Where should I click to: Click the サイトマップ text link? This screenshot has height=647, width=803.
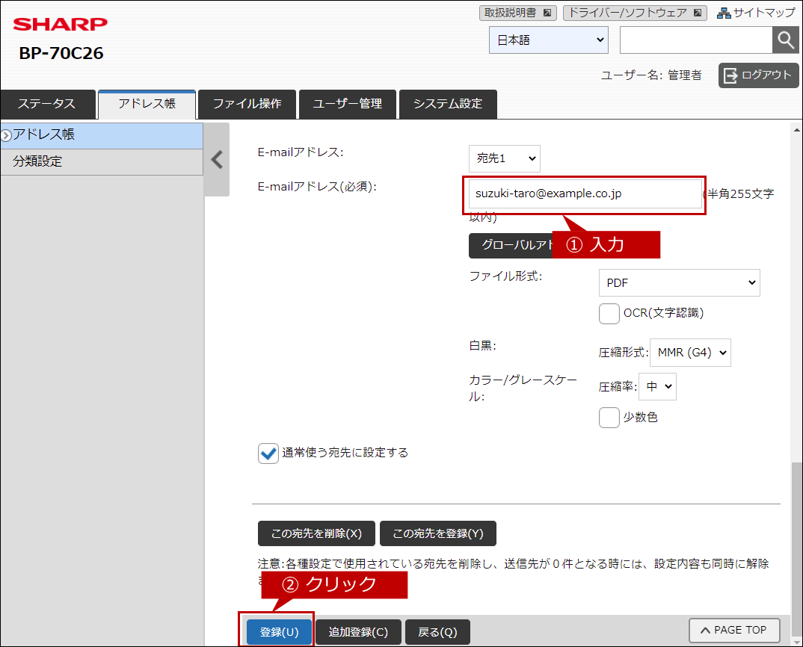coord(763,13)
